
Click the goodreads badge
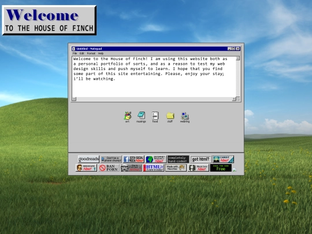coord(88,159)
